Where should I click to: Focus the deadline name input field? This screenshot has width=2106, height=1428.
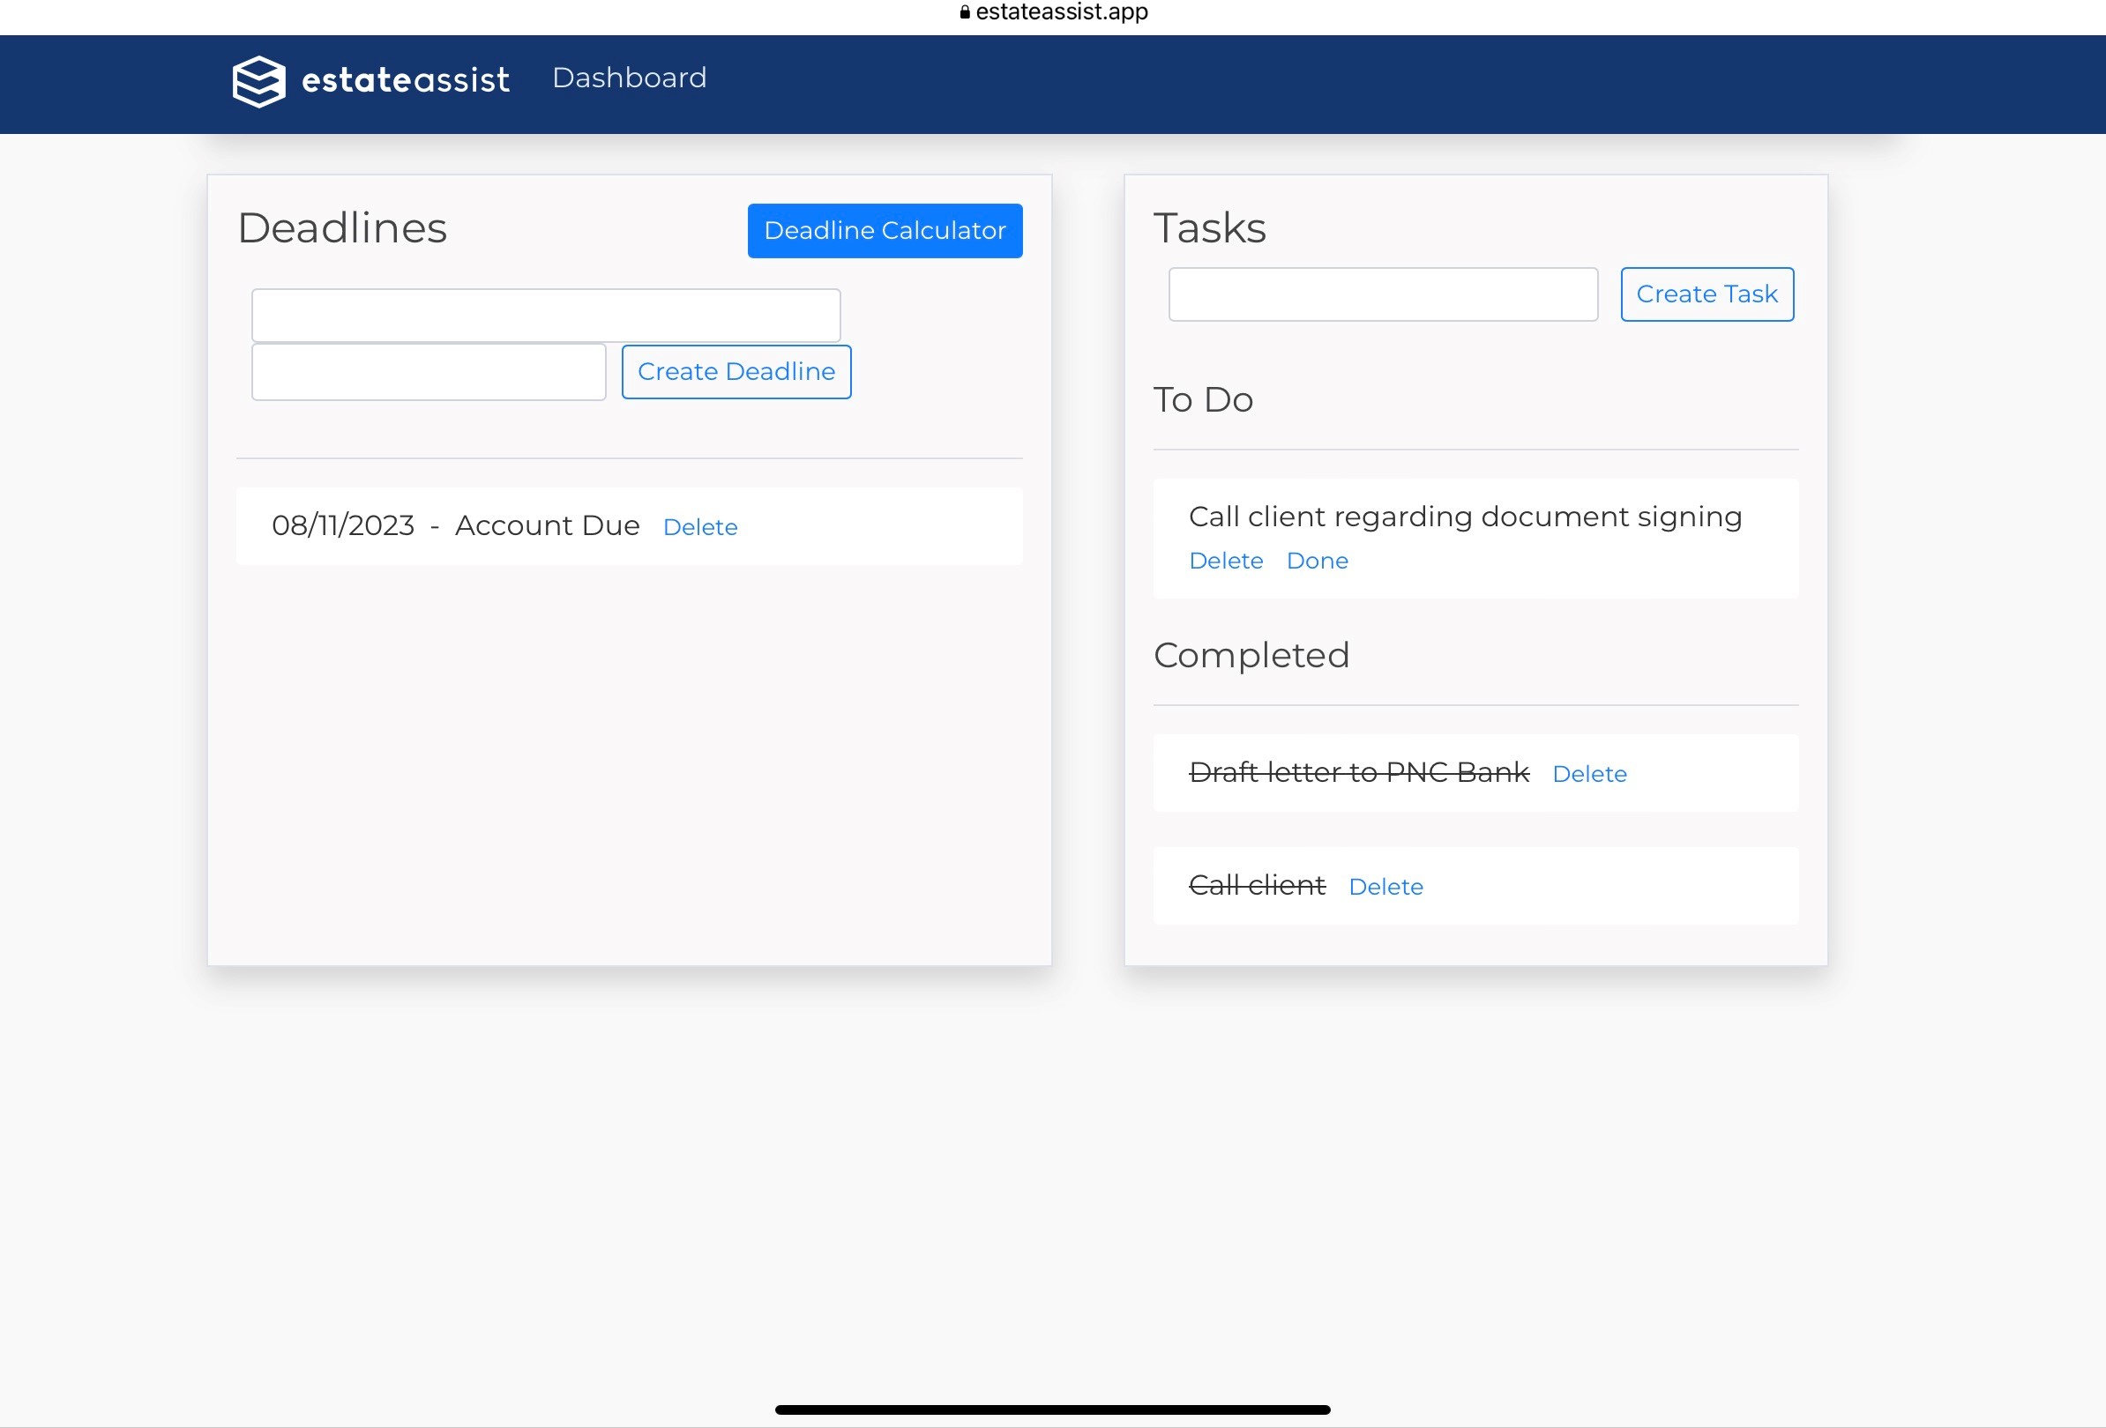point(546,315)
